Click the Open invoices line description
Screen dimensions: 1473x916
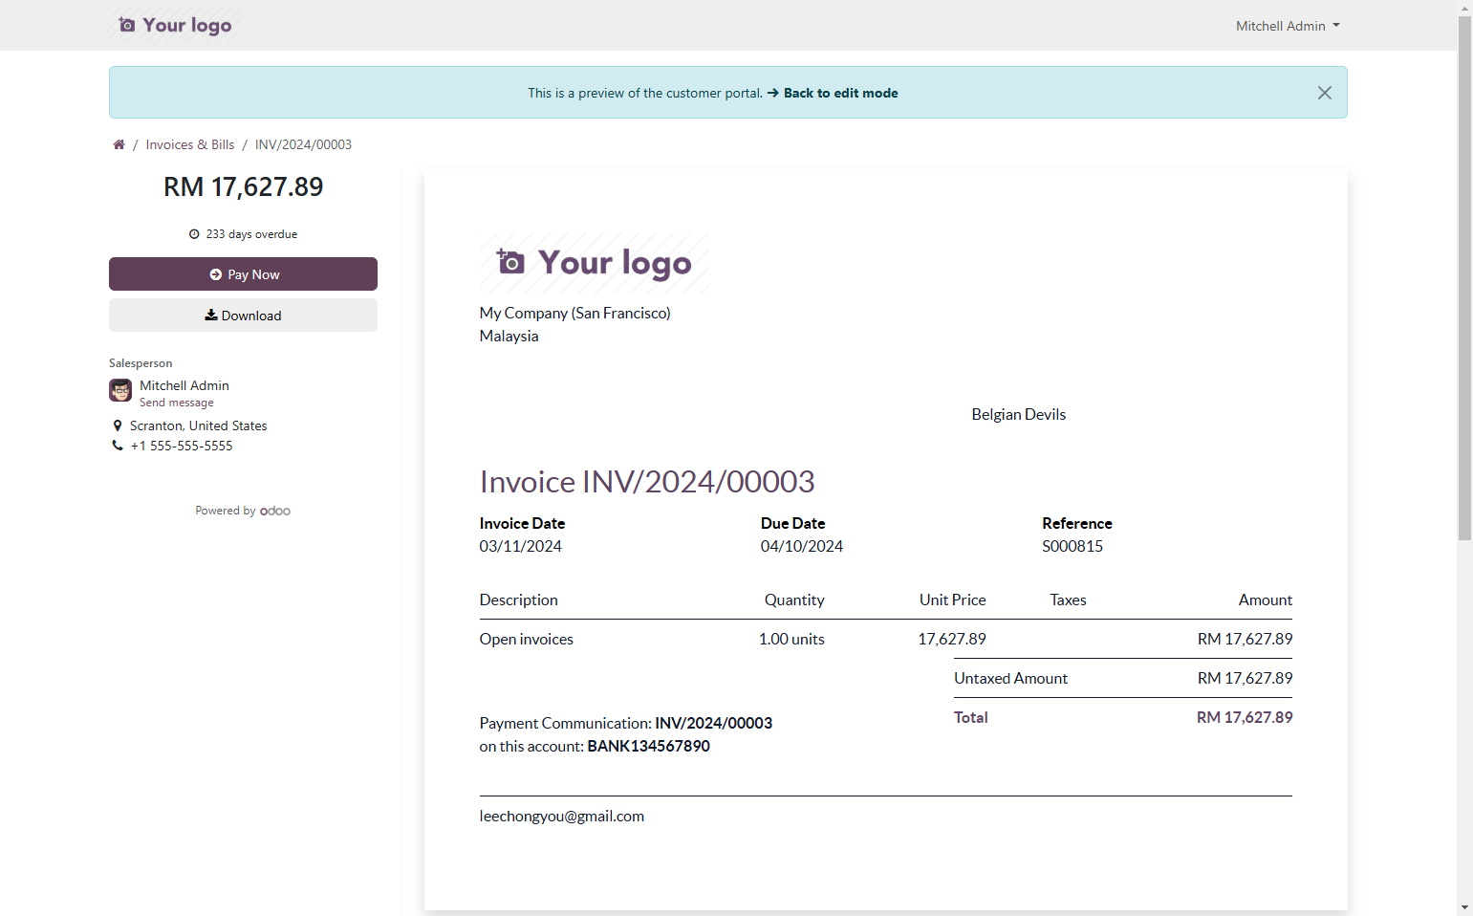[527, 639]
